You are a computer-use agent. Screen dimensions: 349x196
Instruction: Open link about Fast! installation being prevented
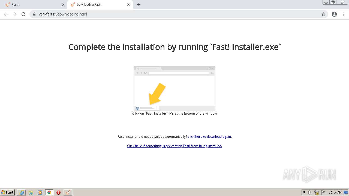tap(174, 146)
